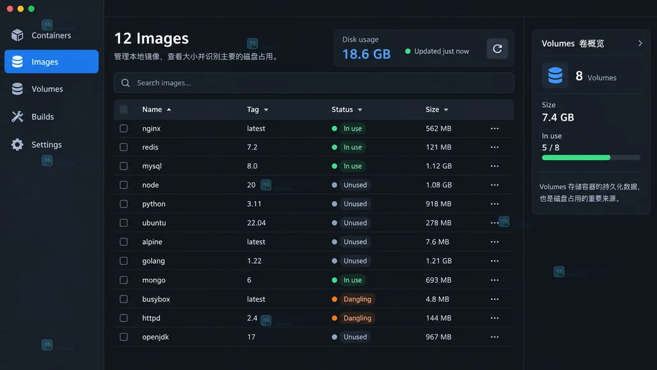Check the golang image checkbox
657x370 pixels.
(124, 261)
